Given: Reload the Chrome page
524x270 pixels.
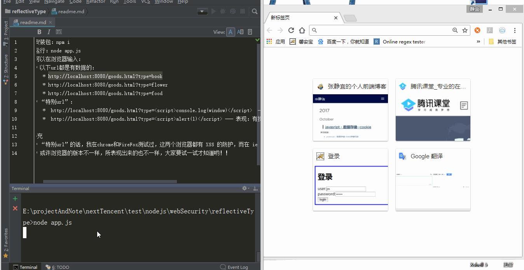Looking at the screenshot, I should click(x=291, y=30).
